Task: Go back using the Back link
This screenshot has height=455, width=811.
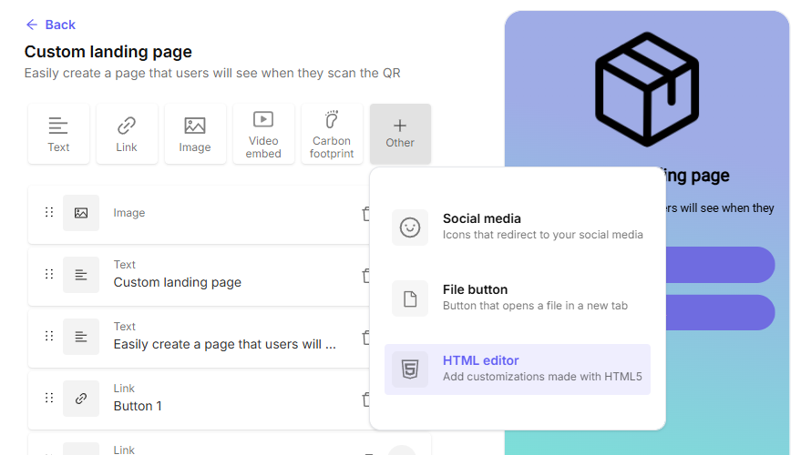Action: pos(51,25)
